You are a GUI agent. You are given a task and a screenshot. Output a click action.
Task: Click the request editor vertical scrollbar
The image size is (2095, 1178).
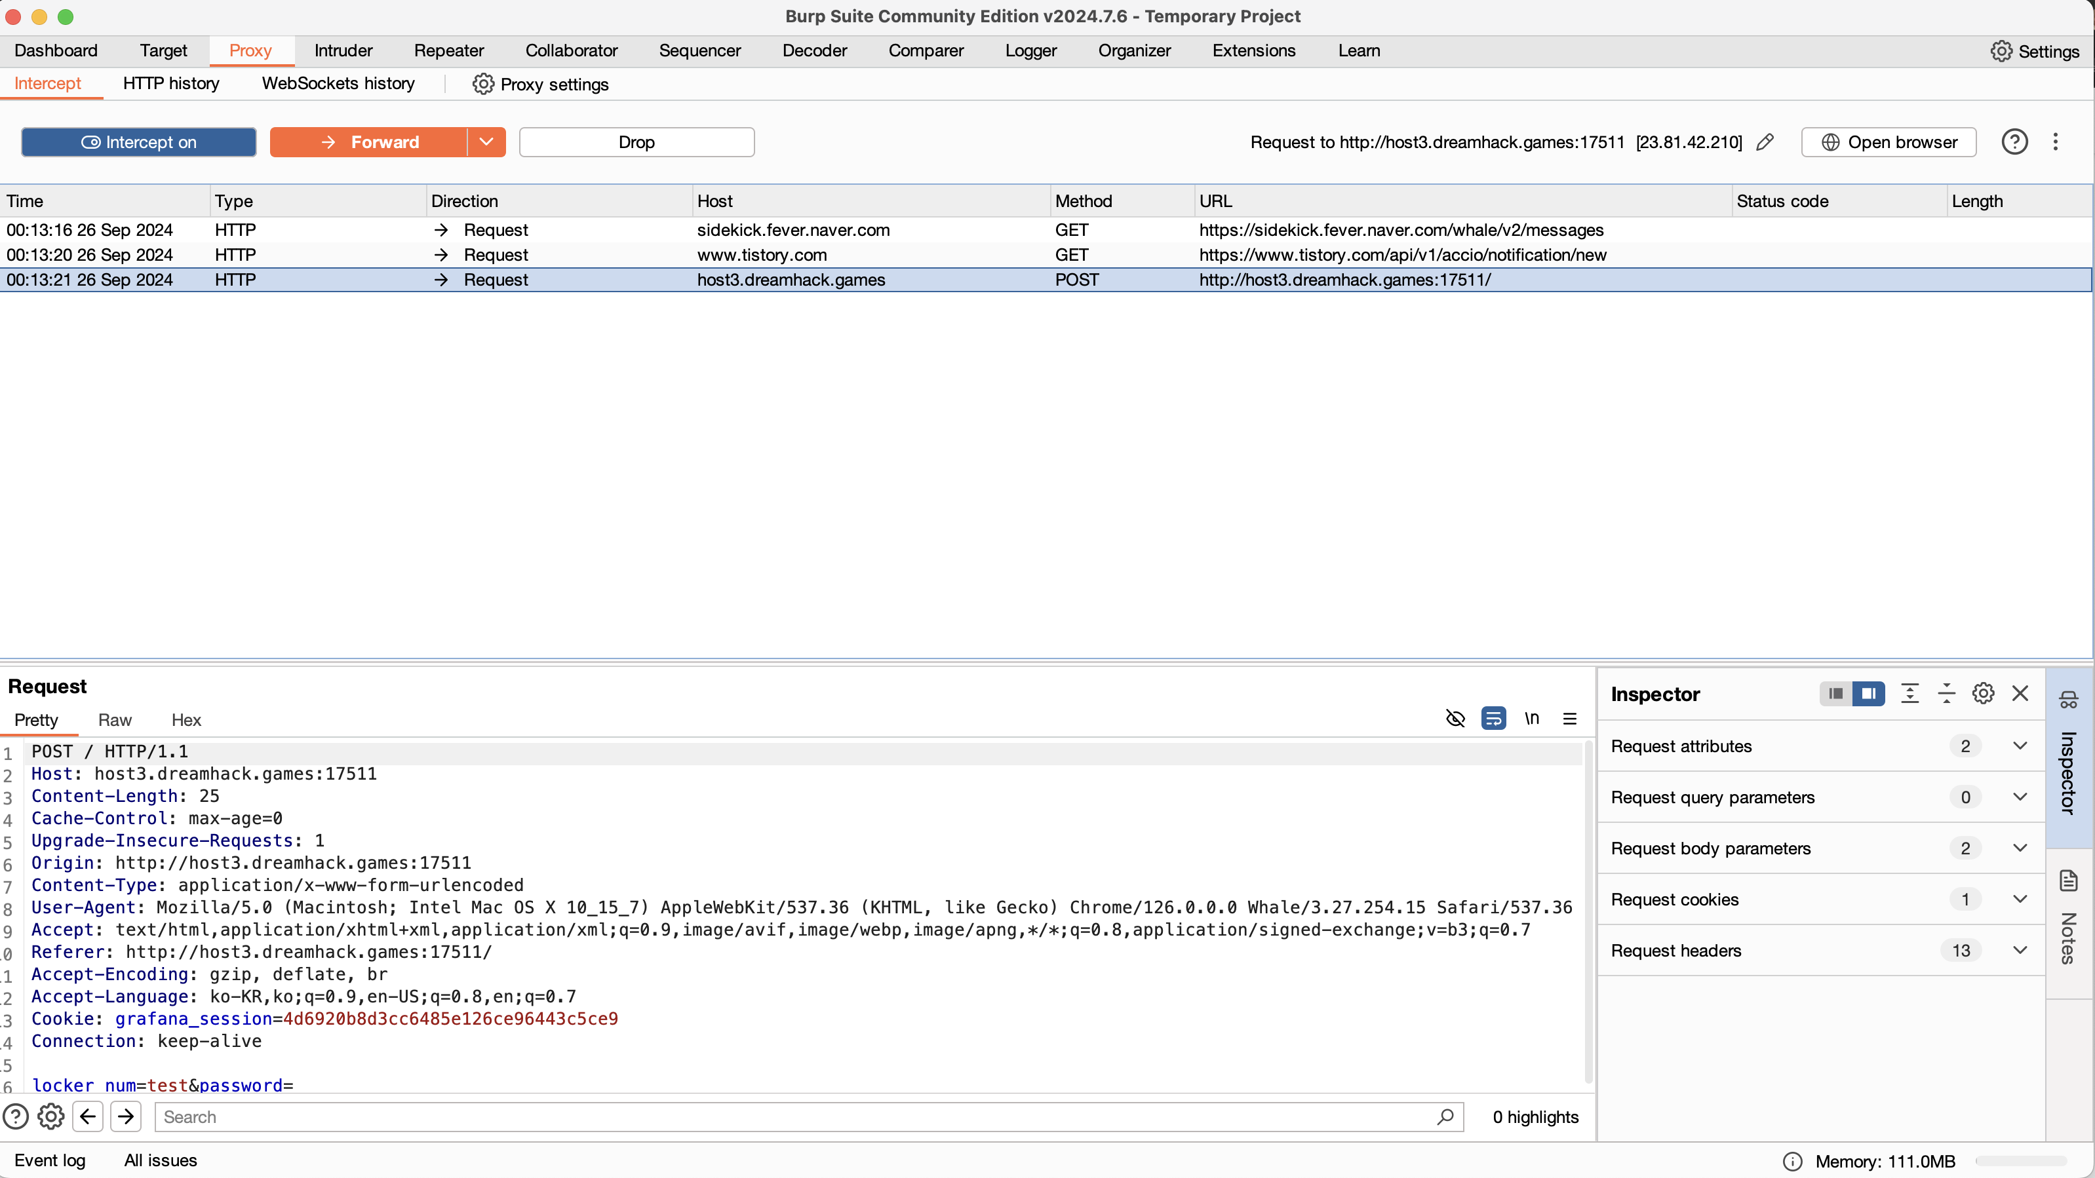(1588, 911)
